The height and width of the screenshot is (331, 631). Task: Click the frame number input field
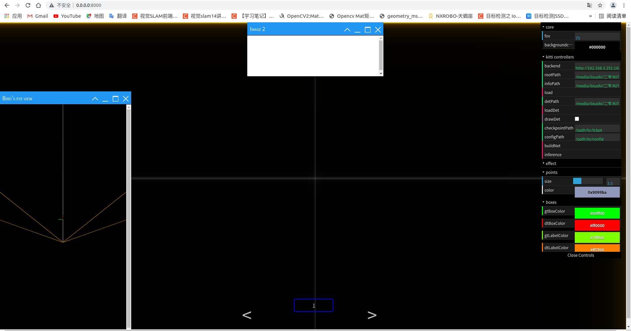[313, 305]
